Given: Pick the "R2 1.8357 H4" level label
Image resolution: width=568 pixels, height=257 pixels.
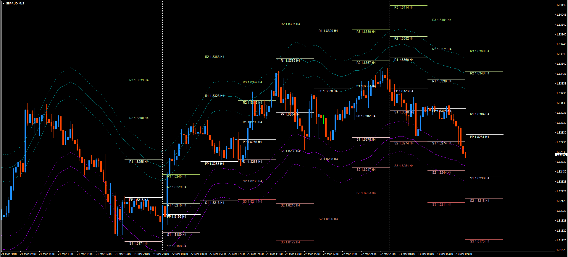Looking at the screenshot, I should point(366,63).
